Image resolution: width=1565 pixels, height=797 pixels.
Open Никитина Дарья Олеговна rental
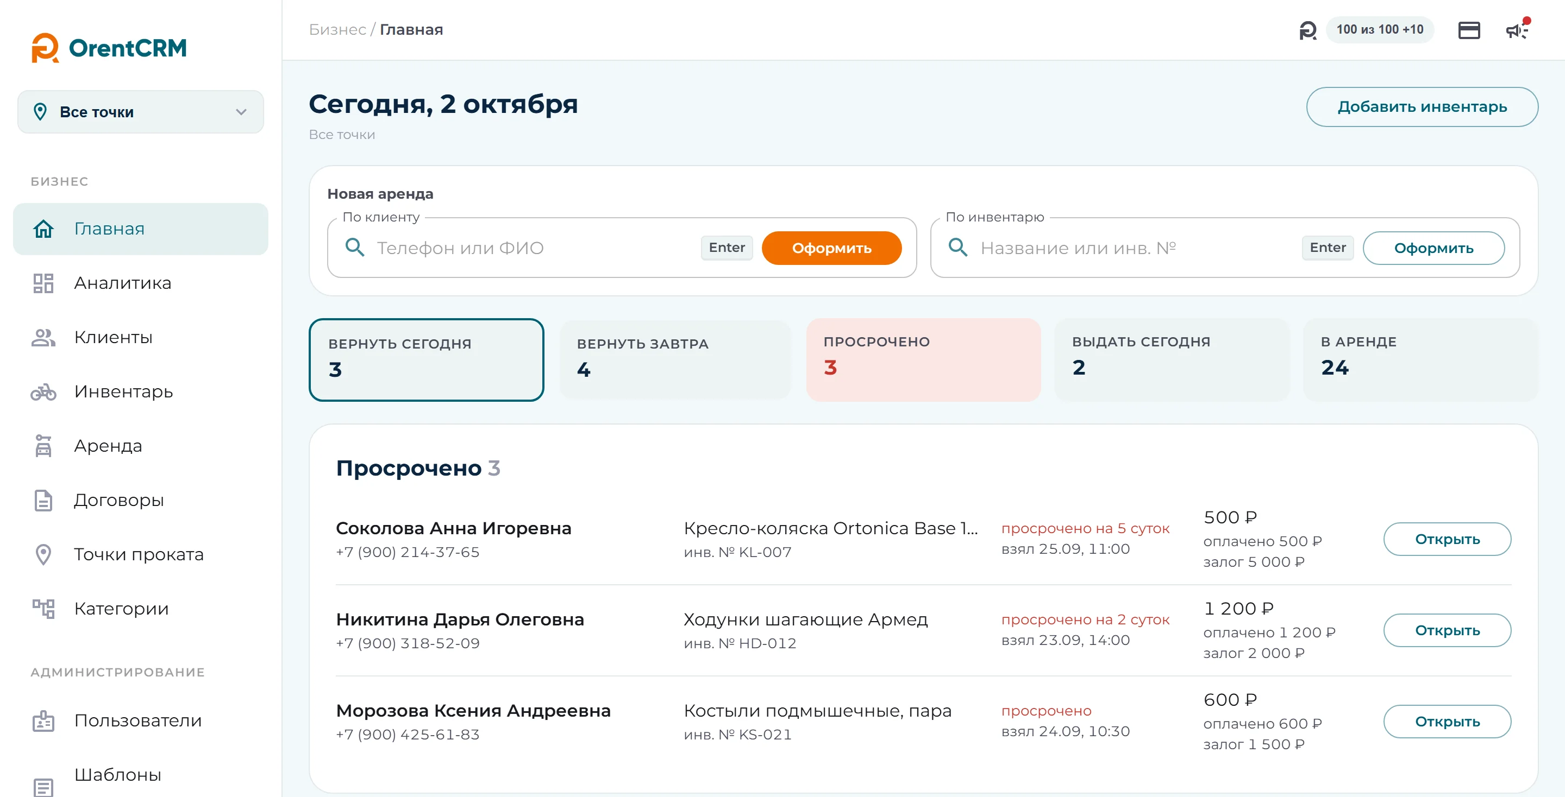(x=1447, y=630)
